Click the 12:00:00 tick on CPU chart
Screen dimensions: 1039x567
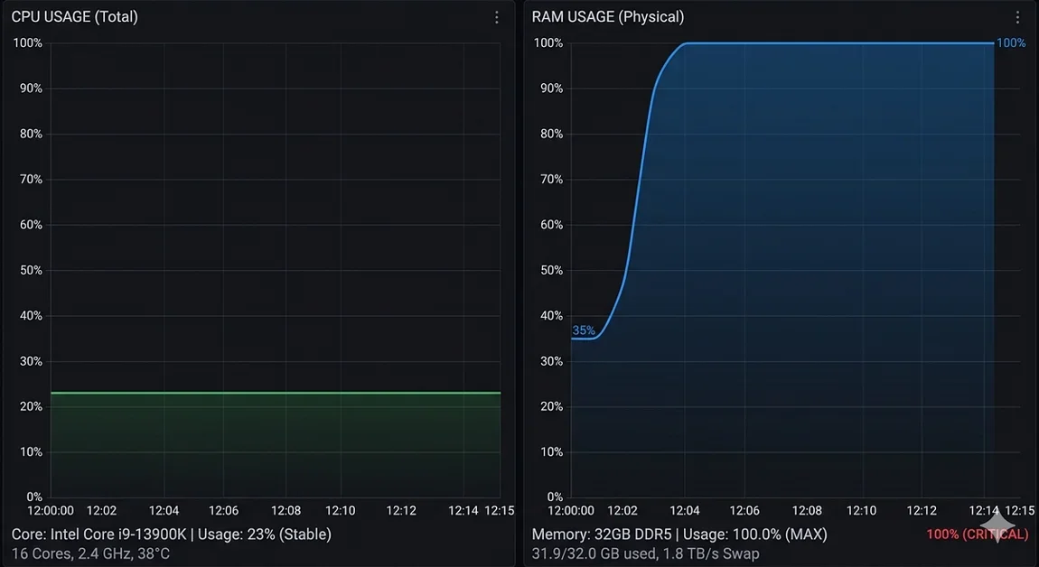click(51, 511)
